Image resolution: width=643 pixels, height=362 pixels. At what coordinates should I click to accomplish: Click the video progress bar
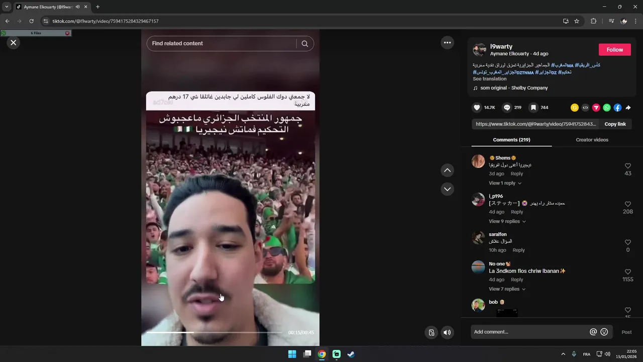coord(214,332)
